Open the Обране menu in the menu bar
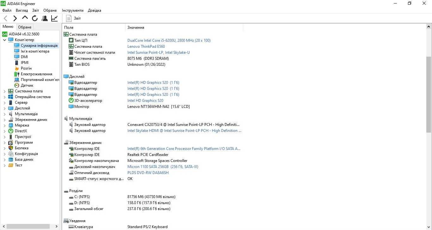 point(50,10)
